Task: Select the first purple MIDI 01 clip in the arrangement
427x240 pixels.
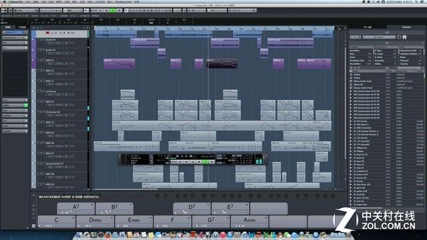Action: tap(119, 64)
